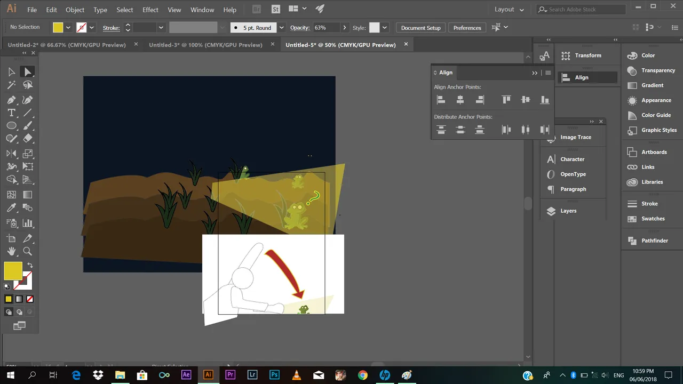Open the Swatches panel

click(653, 219)
